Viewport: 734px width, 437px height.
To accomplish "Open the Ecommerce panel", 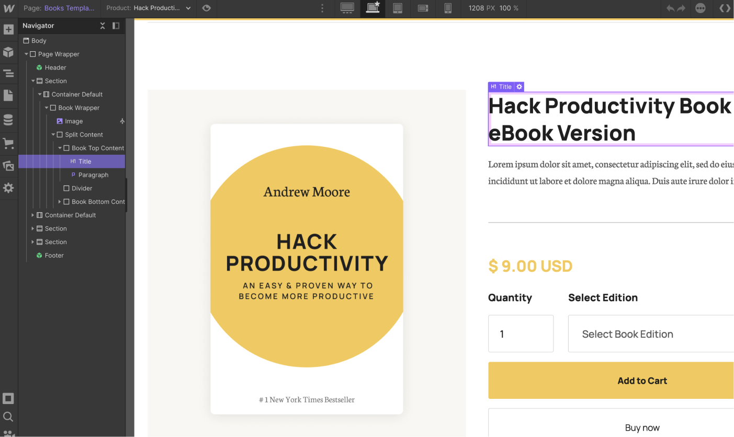I will pos(8,143).
